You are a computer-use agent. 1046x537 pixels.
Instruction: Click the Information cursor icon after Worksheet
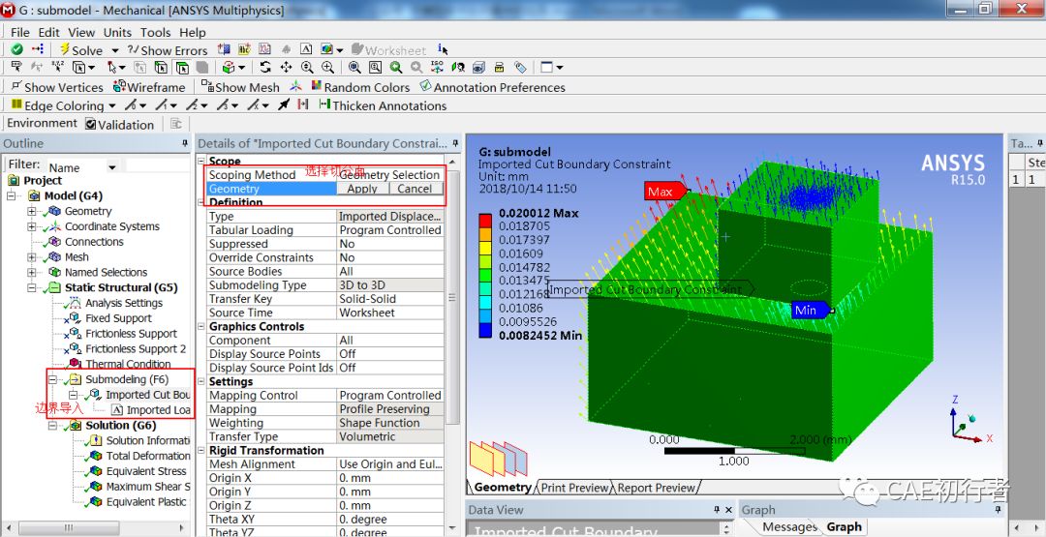[x=443, y=50]
